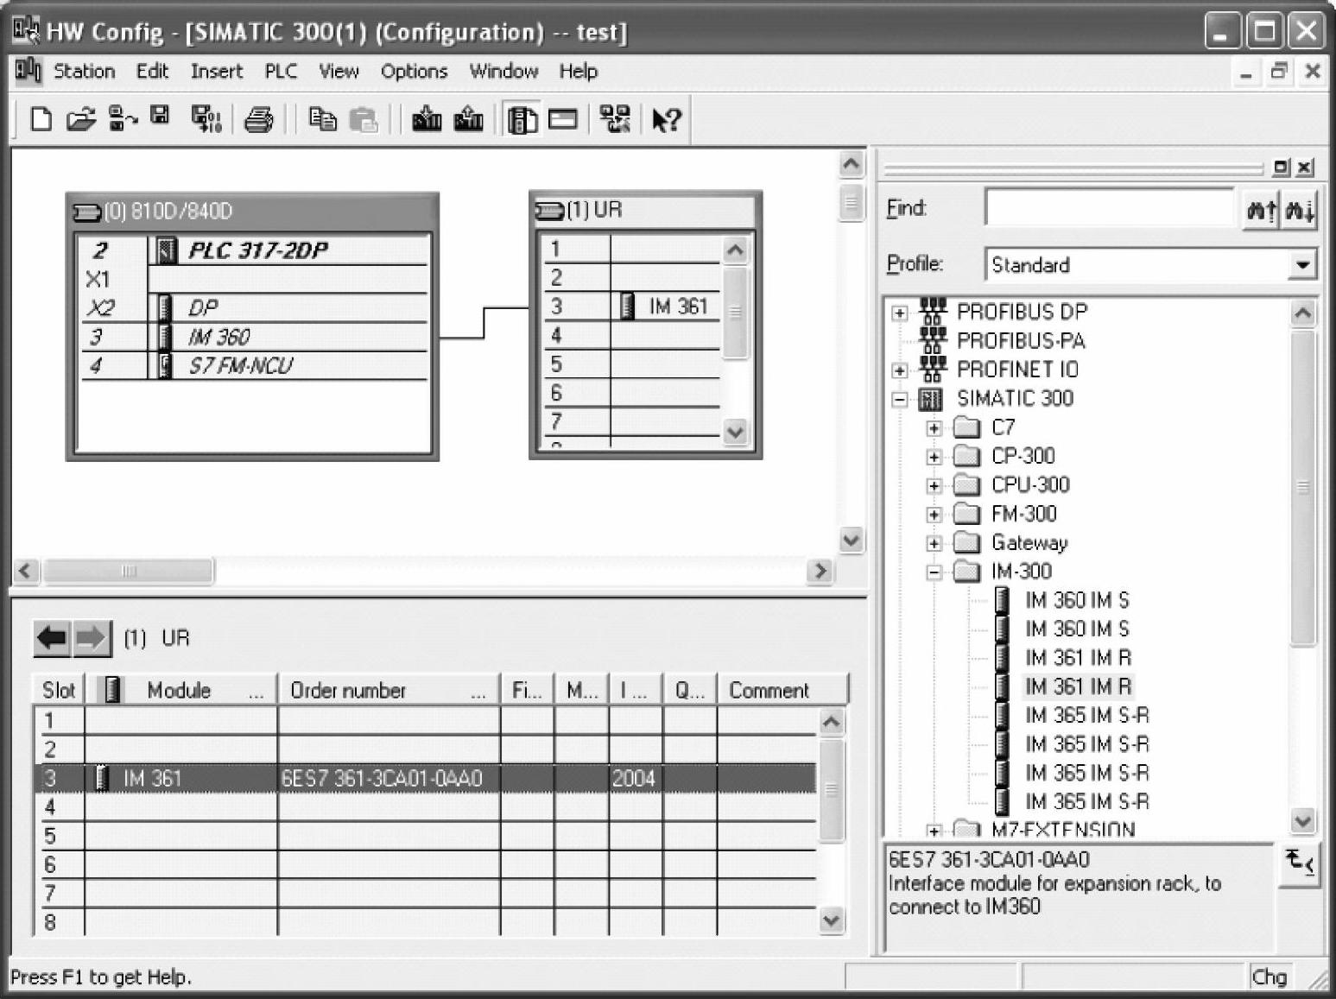This screenshot has height=999, width=1336.
Task: Click the 2004 address cell in slot 3
Action: pos(635,778)
